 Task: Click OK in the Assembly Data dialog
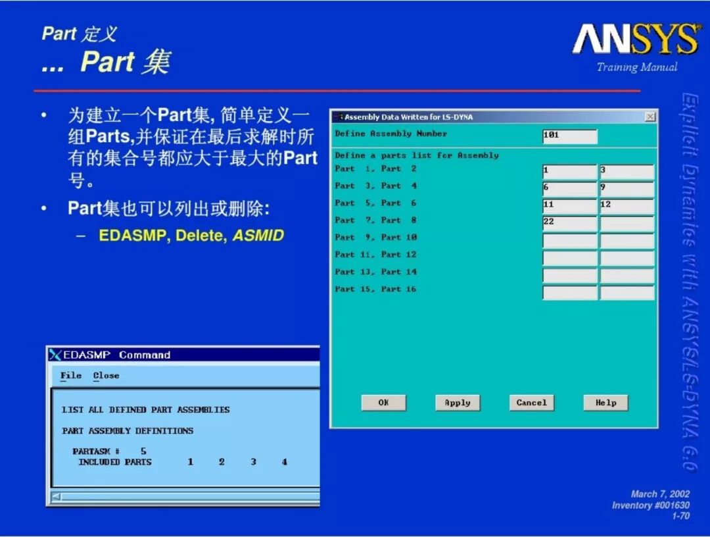point(383,402)
